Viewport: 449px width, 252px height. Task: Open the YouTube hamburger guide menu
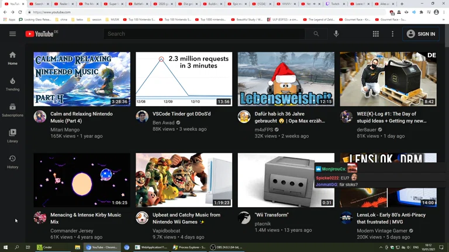coord(12,34)
